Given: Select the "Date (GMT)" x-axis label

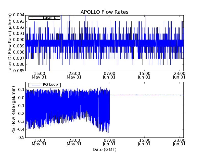Looking at the screenshot, I should pos(104,149).
